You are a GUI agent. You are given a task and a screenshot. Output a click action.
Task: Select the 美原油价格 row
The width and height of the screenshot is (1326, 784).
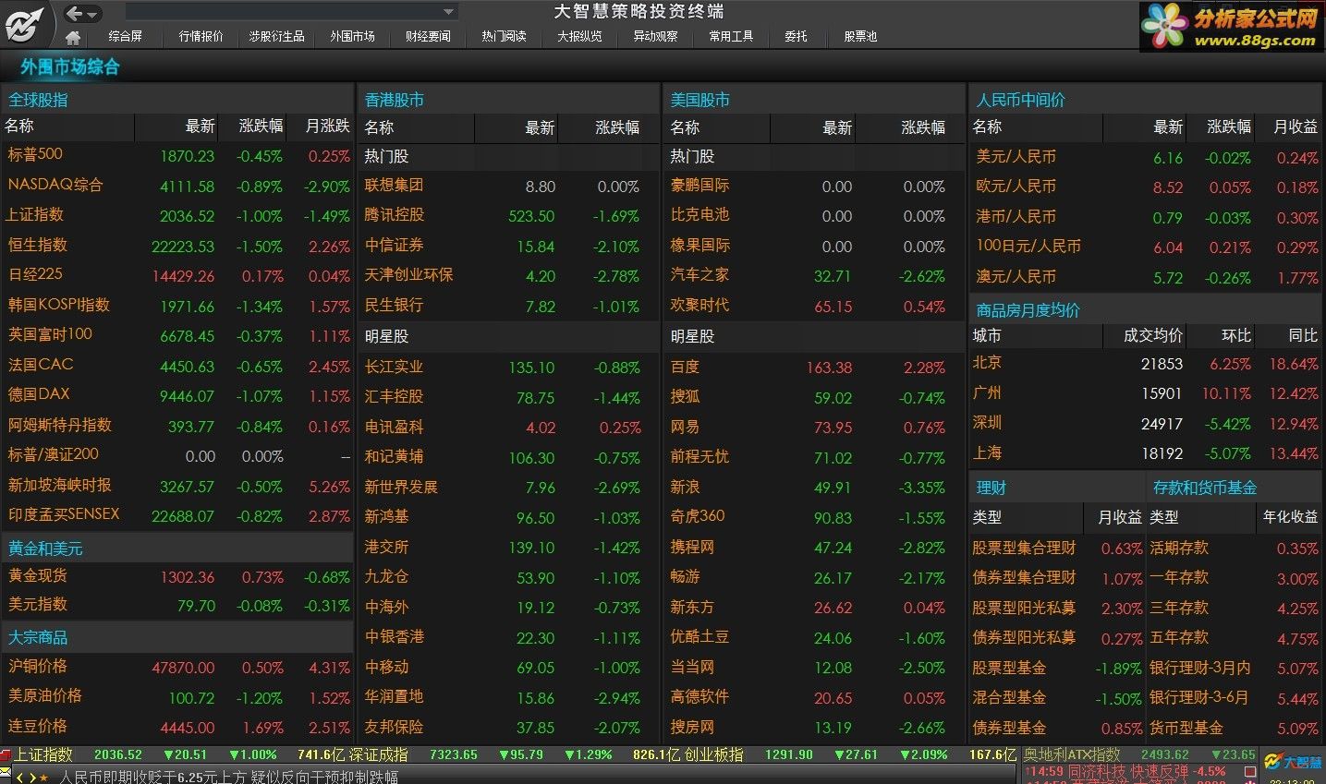[177, 696]
